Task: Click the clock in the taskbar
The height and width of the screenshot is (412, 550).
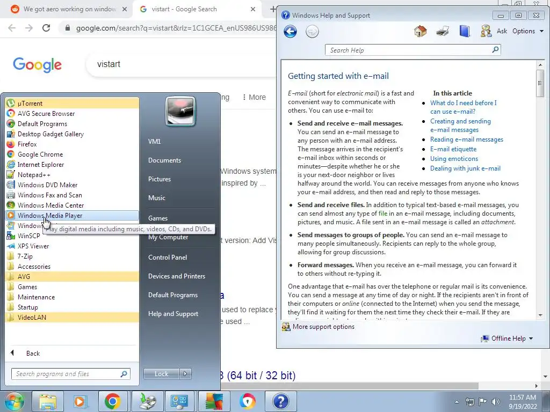Action: pos(523,401)
